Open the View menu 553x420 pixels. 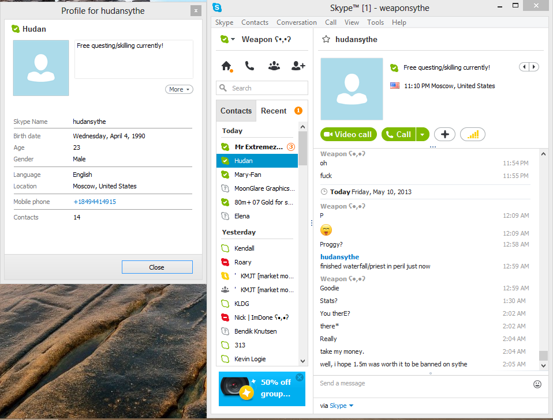coord(352,22)
